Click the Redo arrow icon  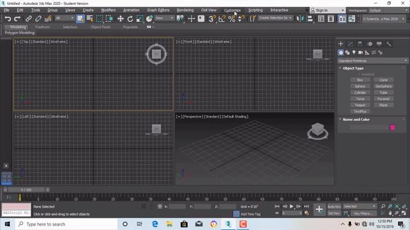pyautogui.click(x=17, y=19)
